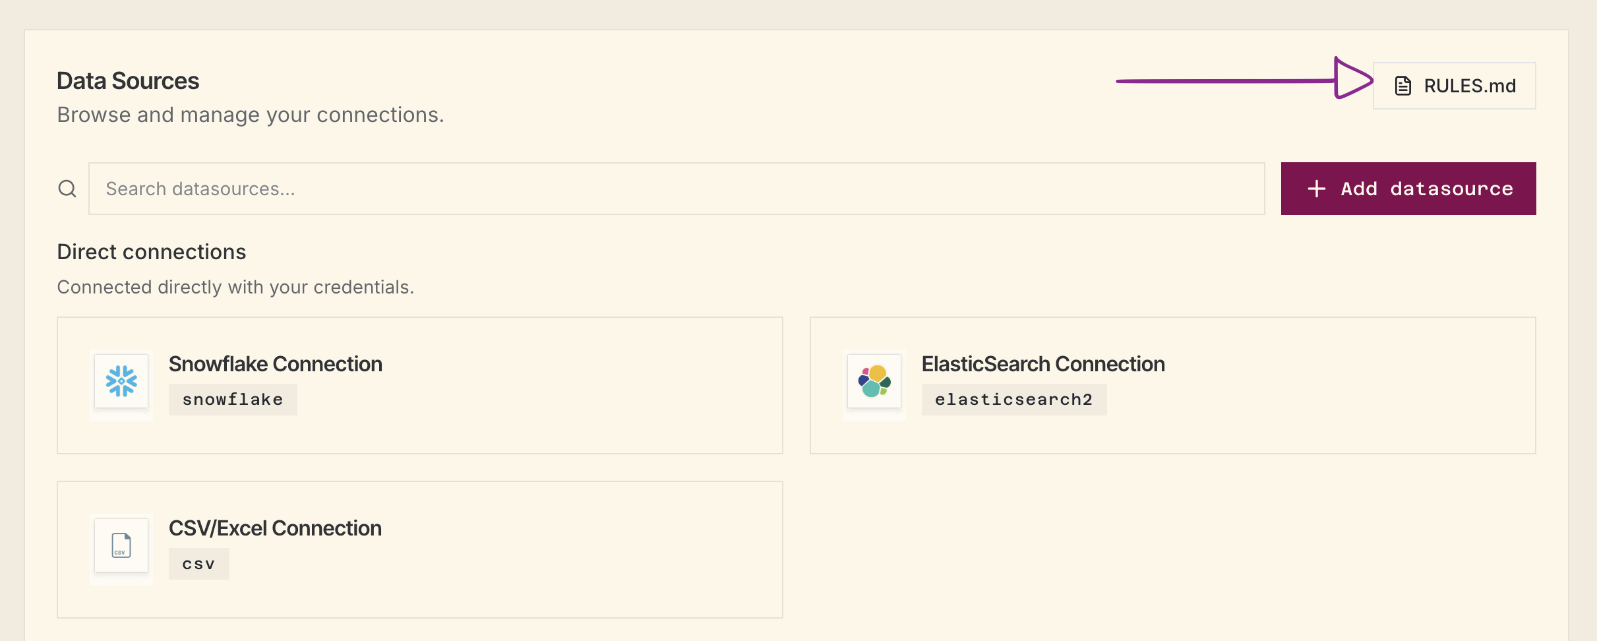Click the Data Sources page heading
Viewport: 1597px width, 641px height.
[128, 81]
